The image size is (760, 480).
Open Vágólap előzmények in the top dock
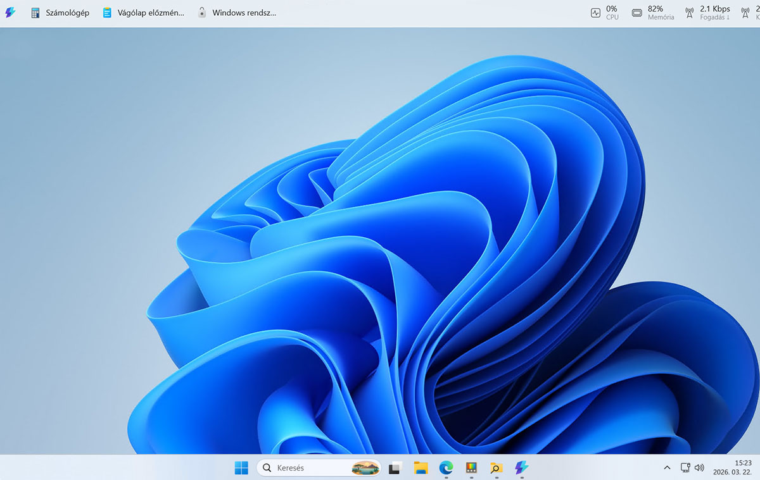pos(143,13)
